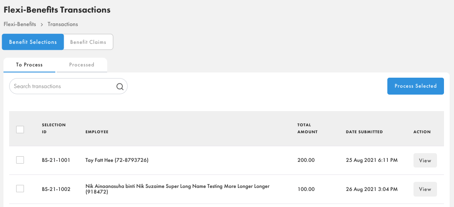Image resolution: width=454 pixels, height=207 pixels.
Task: Select checkbox for BS-21-1001 row
Action: 20,160
